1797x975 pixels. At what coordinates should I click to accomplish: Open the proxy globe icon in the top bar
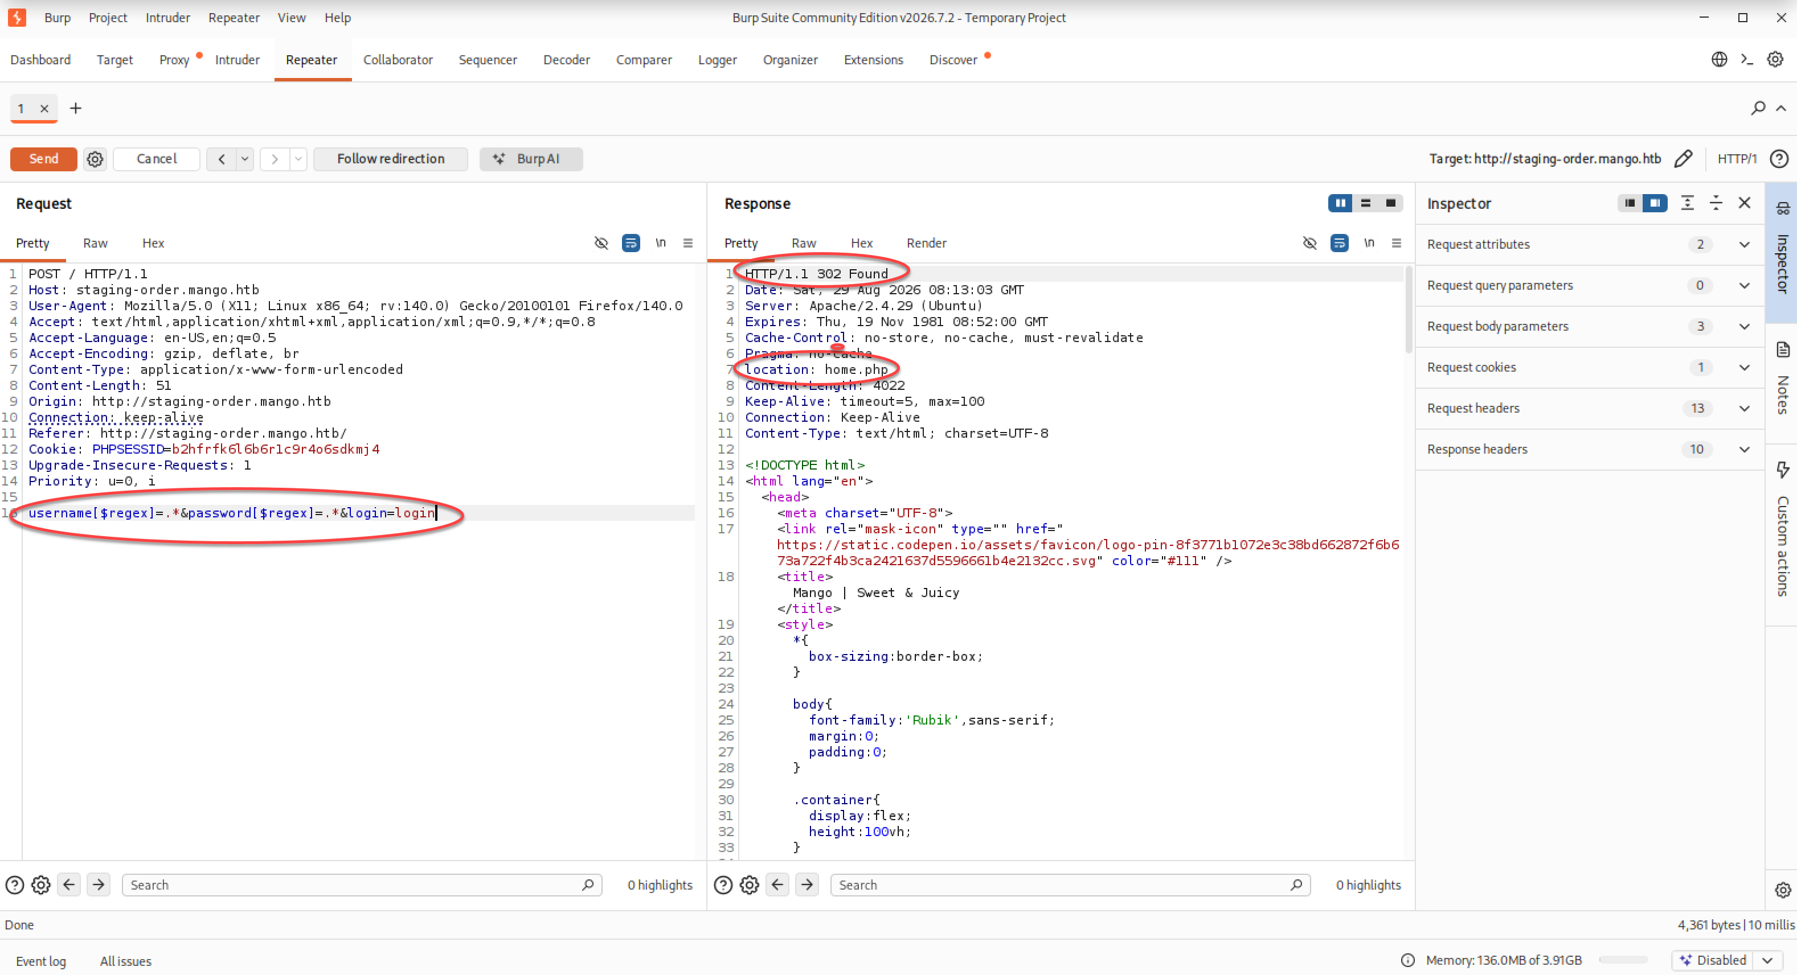(1719, 59)
